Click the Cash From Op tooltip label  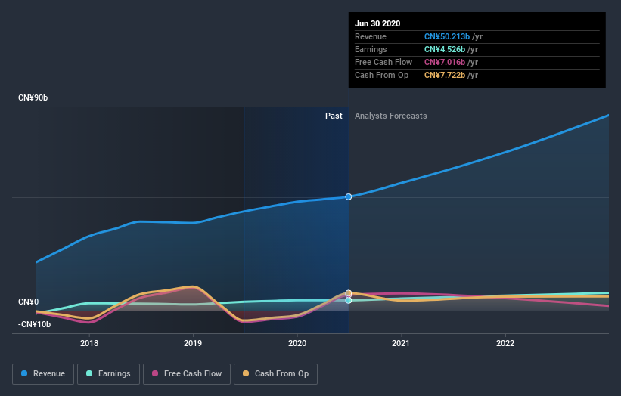pyautogui.click(x=381, y=75)
